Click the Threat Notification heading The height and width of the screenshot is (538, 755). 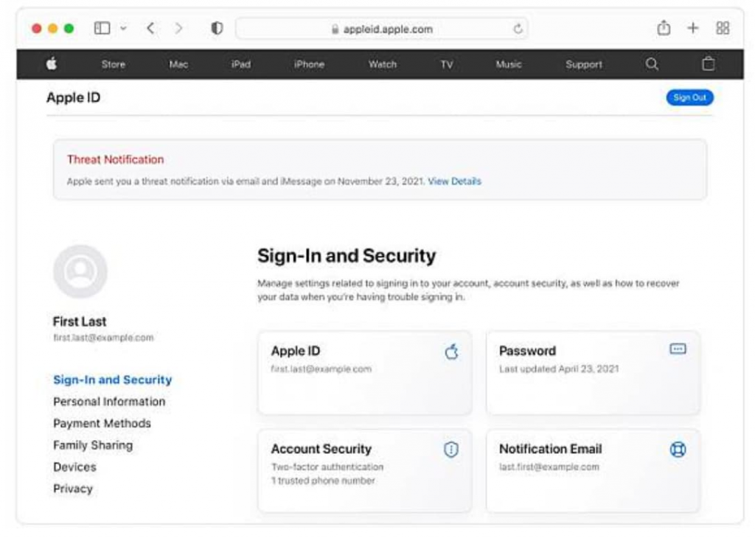pyautogui.click(x=116, y=159)
